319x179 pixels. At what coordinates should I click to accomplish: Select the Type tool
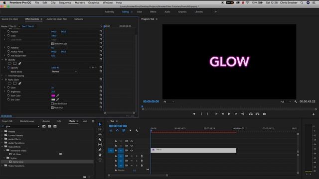tap(100, 160)
